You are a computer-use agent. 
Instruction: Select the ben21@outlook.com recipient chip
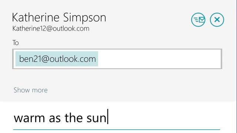(x=57, y=59)
